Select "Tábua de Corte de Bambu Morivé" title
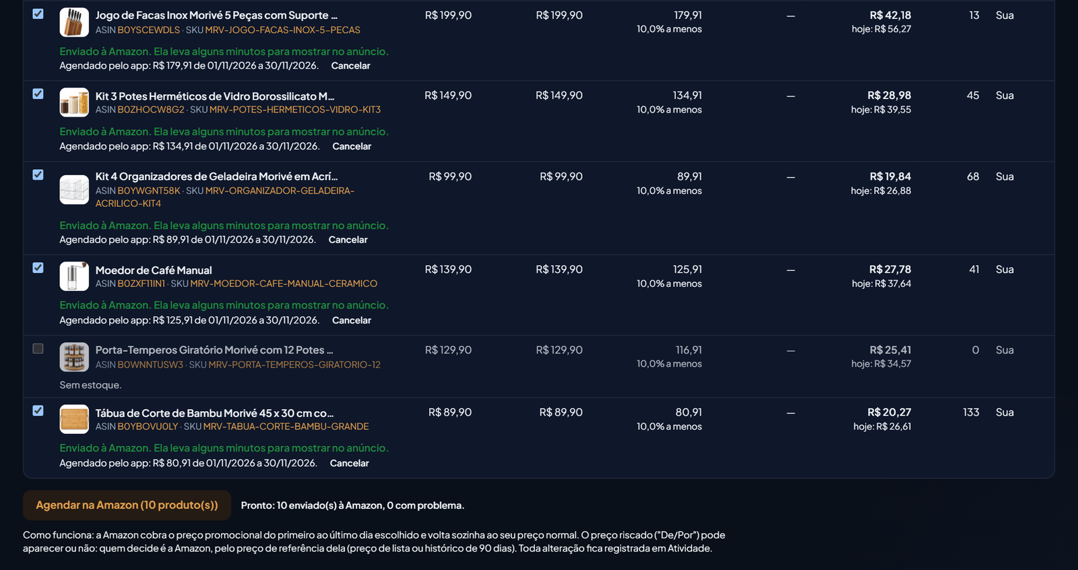 click(x=214, y=413)
